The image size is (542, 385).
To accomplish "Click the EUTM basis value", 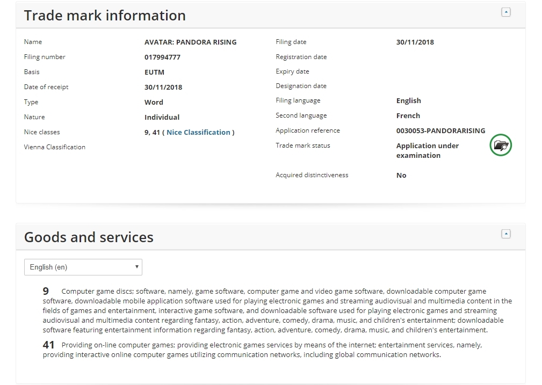I will [x=154, y=72].
